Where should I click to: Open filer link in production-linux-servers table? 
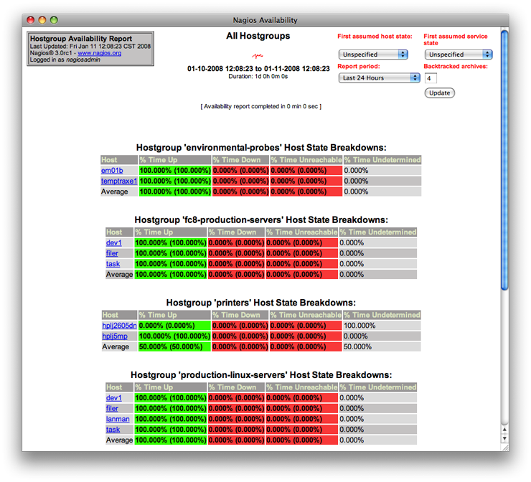112,408
